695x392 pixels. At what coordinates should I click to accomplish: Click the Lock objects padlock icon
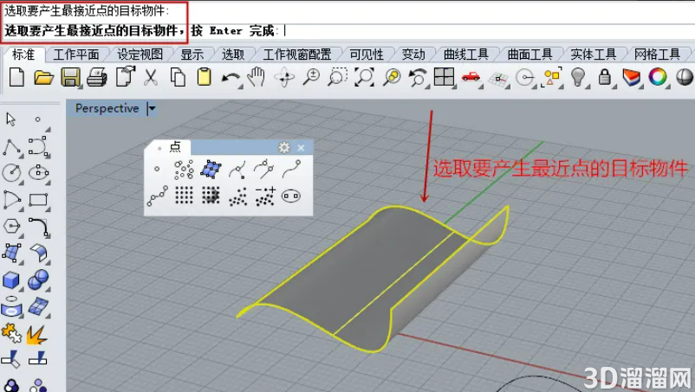[x=605, y=77]
